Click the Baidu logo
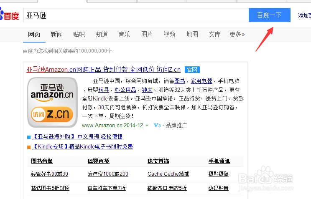 [9, 14]
